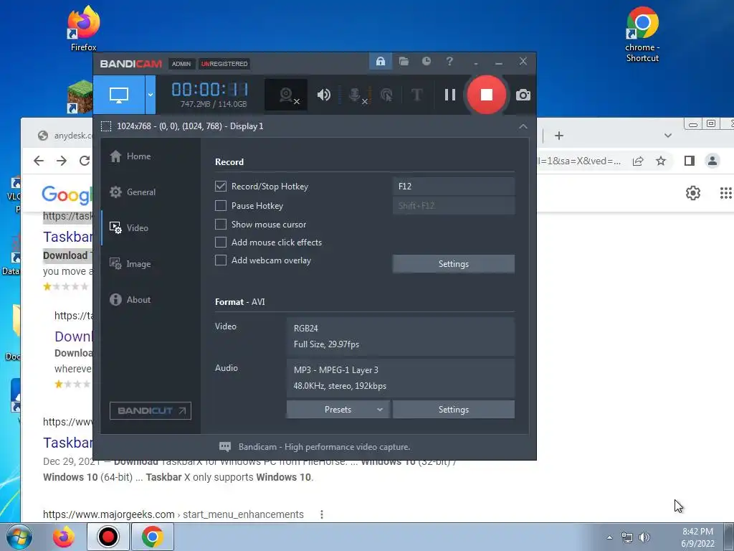Toggle the text overlay T icon
Viewport: 734px width, 551px height.
click(x=416, y=95)
